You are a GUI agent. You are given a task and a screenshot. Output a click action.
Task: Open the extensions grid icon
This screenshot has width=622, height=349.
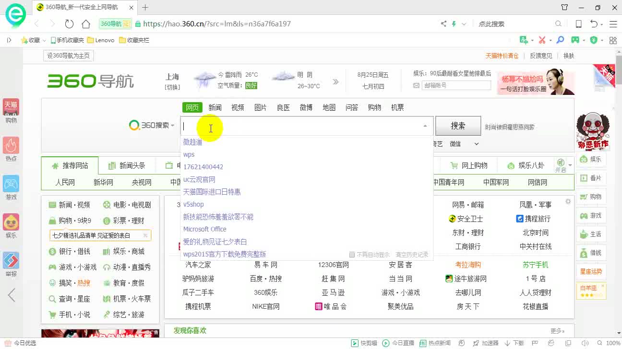pos(613,40)
